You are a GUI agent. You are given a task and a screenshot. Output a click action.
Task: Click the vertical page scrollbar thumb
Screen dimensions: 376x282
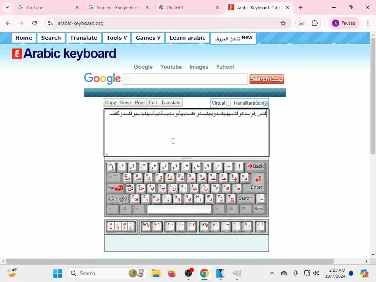(x=373, y=96)
